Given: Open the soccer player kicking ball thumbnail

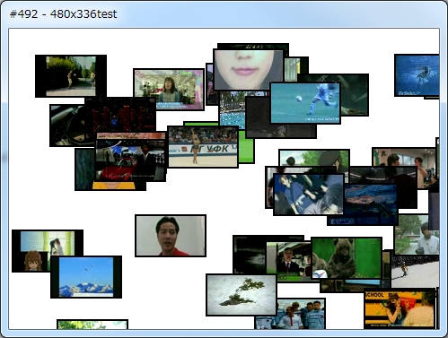Looking at the screenshot, I should (x=305, y=103).
